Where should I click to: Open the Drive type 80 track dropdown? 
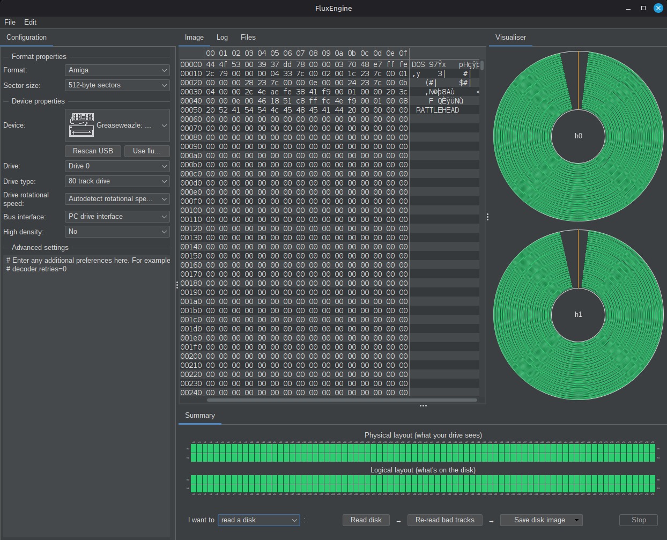tap(117, 181)
